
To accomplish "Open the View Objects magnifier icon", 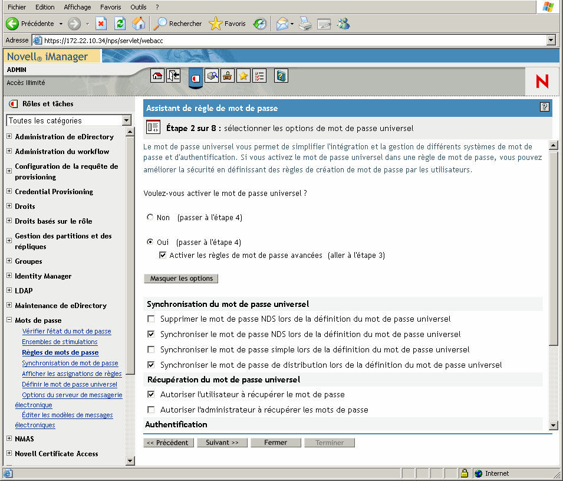I will point(211,76).
